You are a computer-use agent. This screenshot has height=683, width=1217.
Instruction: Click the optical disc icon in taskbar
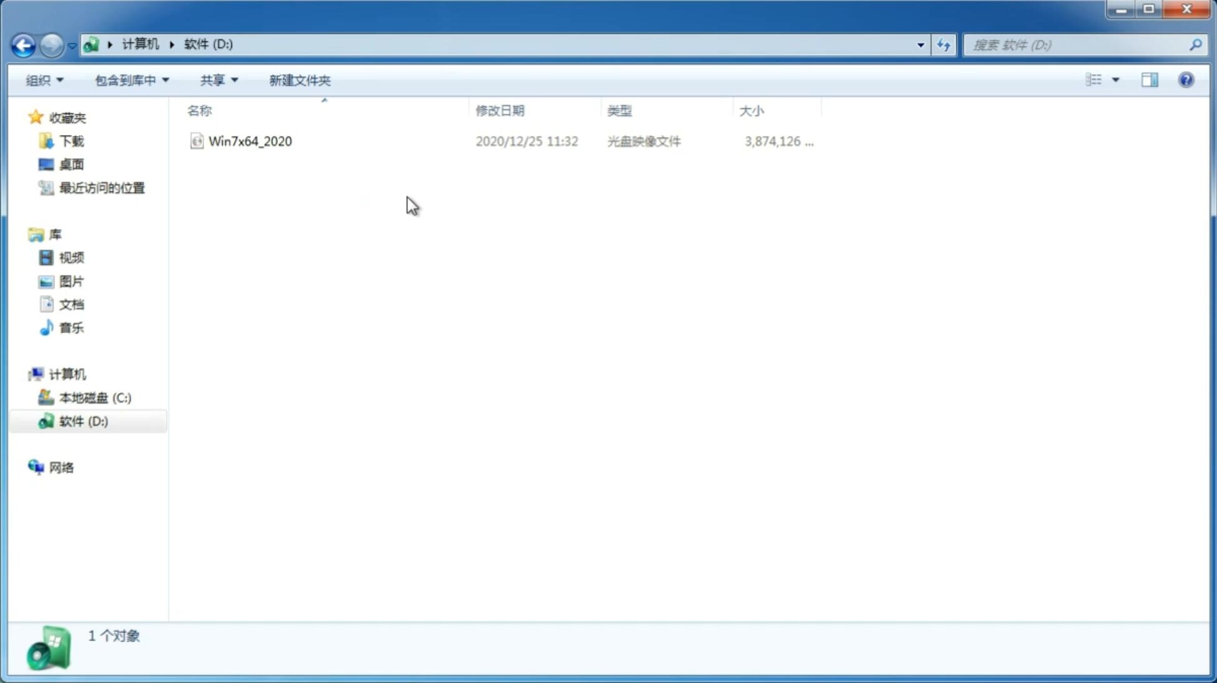click(x=49, y=650)
